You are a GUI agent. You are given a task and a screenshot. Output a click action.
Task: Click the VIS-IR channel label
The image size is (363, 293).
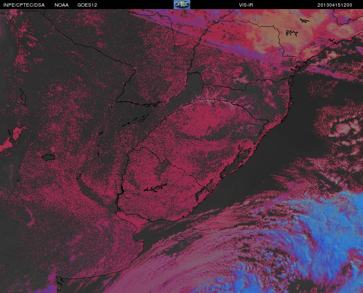click(x=246, y=5)
